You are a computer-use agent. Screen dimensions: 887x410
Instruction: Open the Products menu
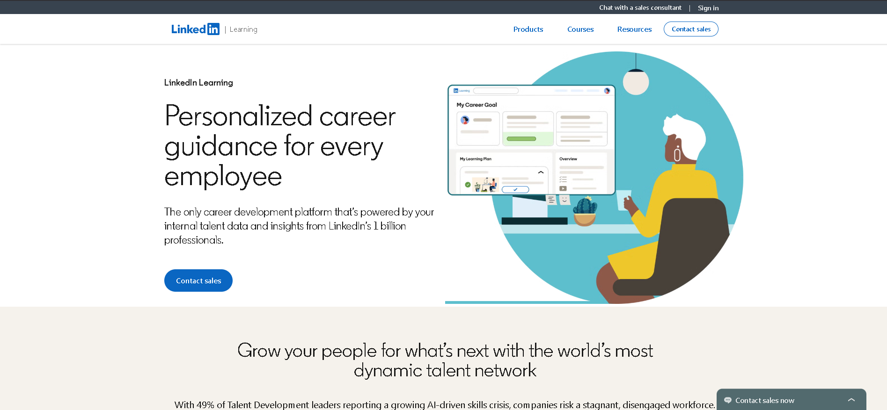528,29
